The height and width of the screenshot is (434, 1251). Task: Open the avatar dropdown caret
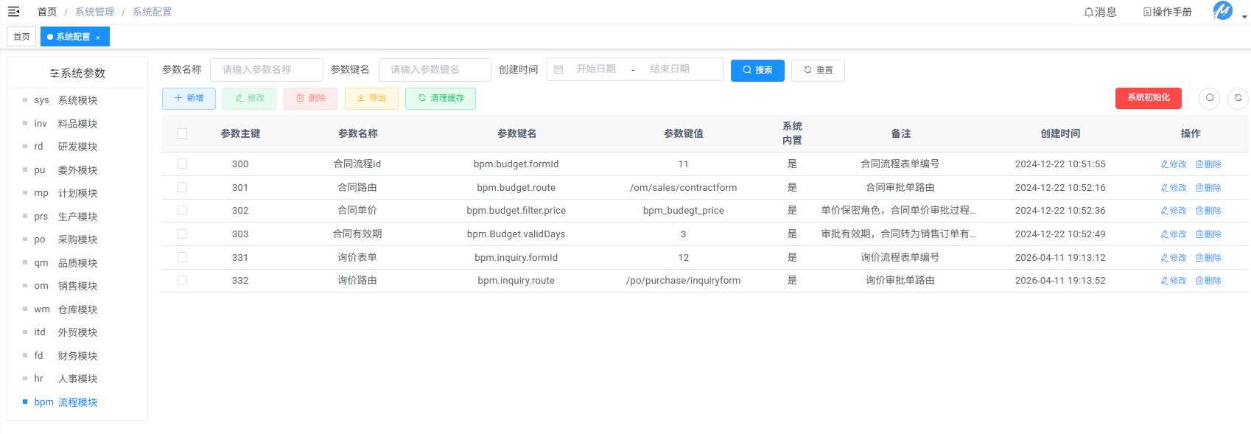(x=1244, y=17)
